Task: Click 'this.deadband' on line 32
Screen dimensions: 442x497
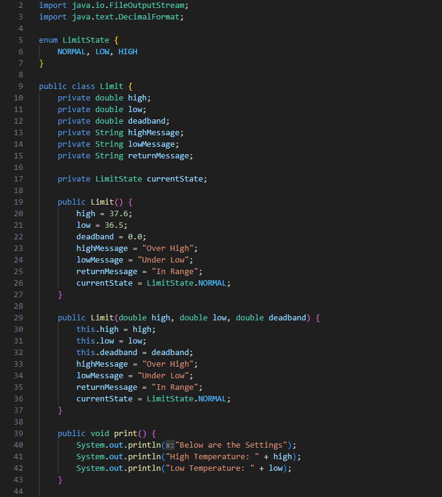Action: [107, 353]
